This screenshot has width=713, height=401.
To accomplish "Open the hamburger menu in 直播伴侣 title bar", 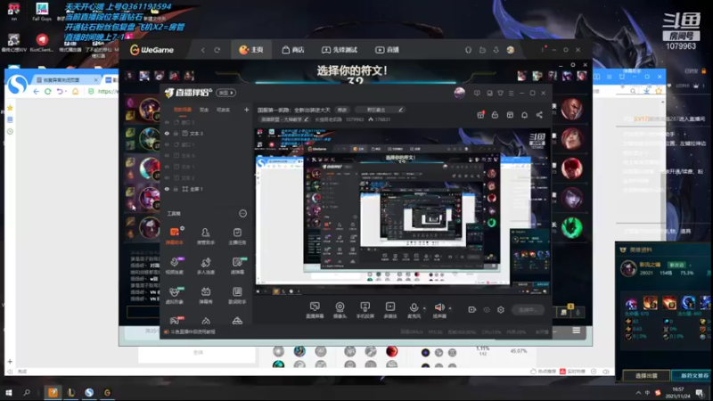I will (x=511, y=93).
